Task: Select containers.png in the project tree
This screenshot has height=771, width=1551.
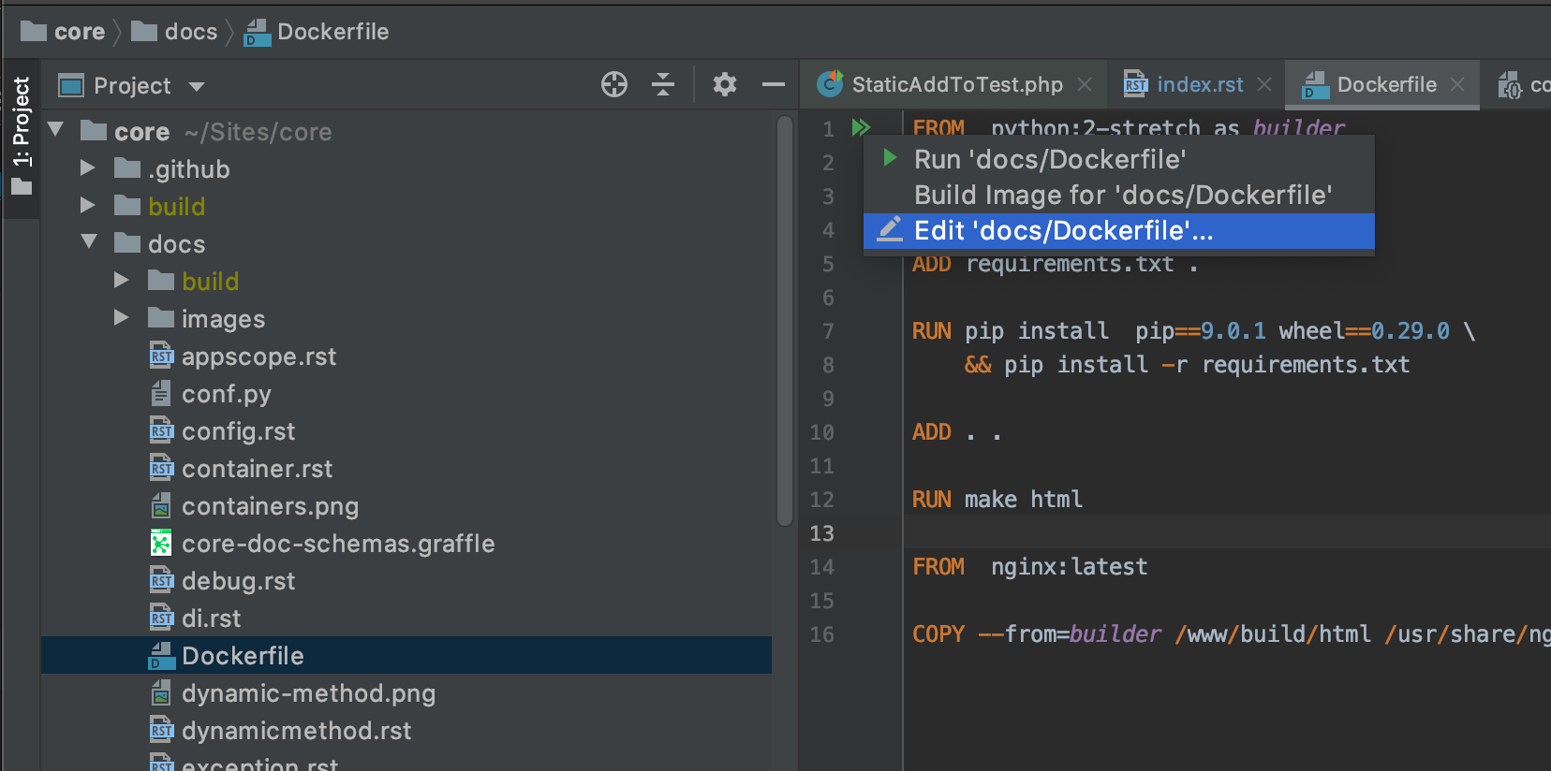Action: coord(270,506)
